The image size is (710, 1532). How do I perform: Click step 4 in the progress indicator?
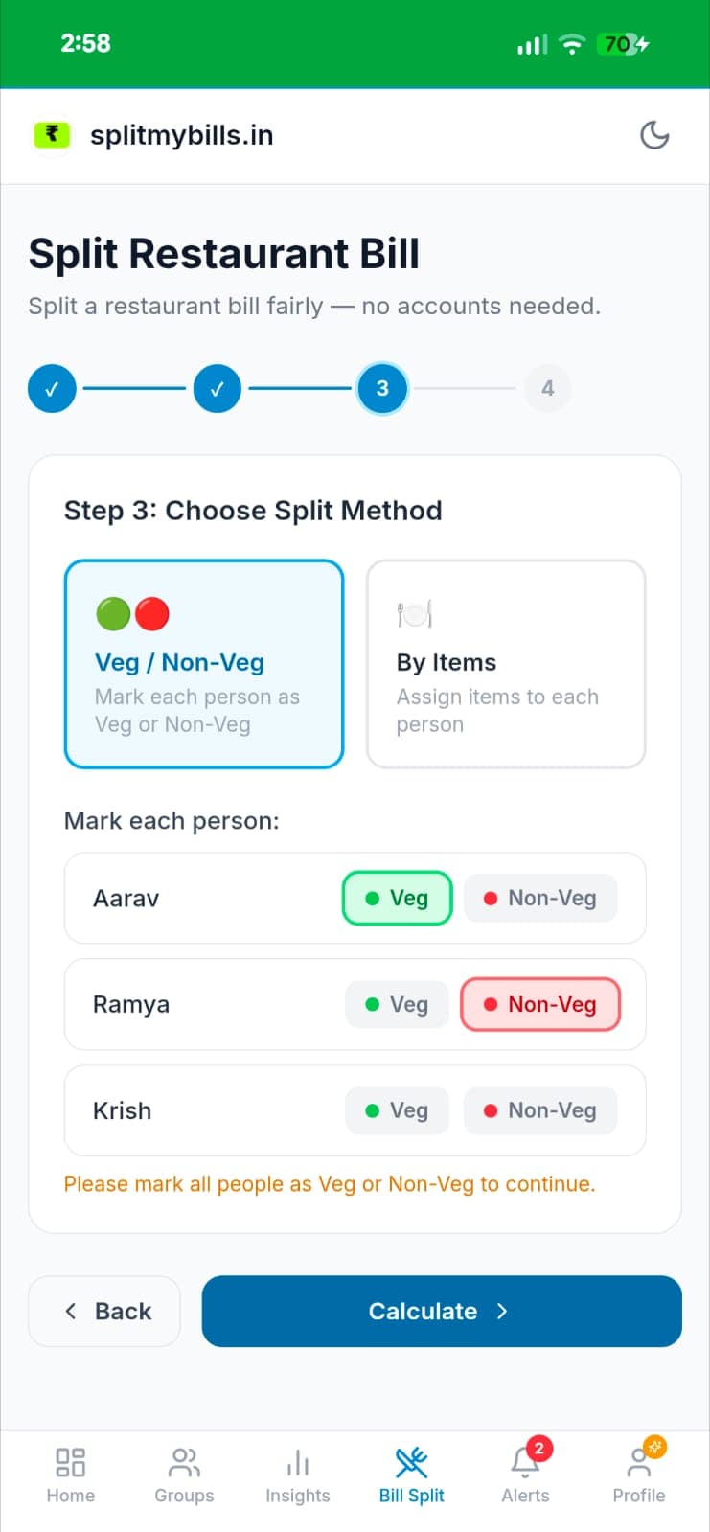coord(547,388)
